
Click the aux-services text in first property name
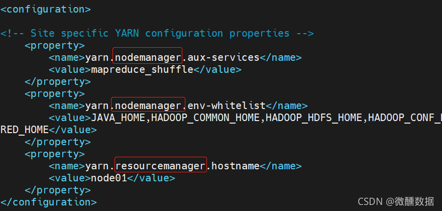click(223, 58)
